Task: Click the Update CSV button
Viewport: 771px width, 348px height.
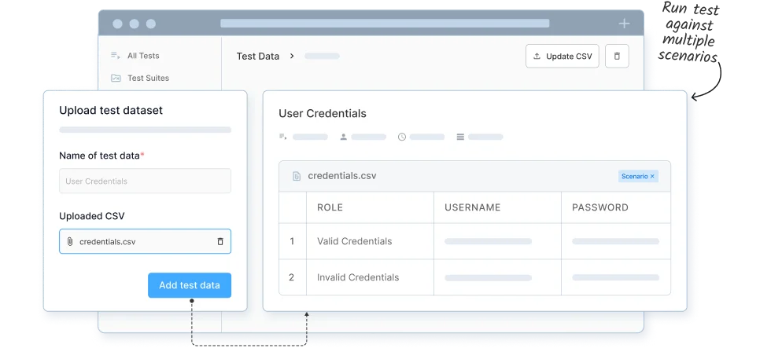Action: point(562,57)
